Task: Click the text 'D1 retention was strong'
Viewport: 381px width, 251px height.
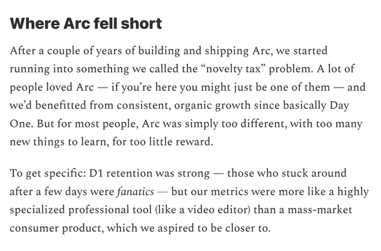Action: (149, 173)
